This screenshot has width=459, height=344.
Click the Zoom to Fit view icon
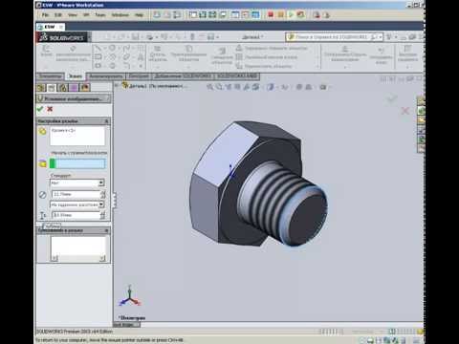click(x=209, y=87)
